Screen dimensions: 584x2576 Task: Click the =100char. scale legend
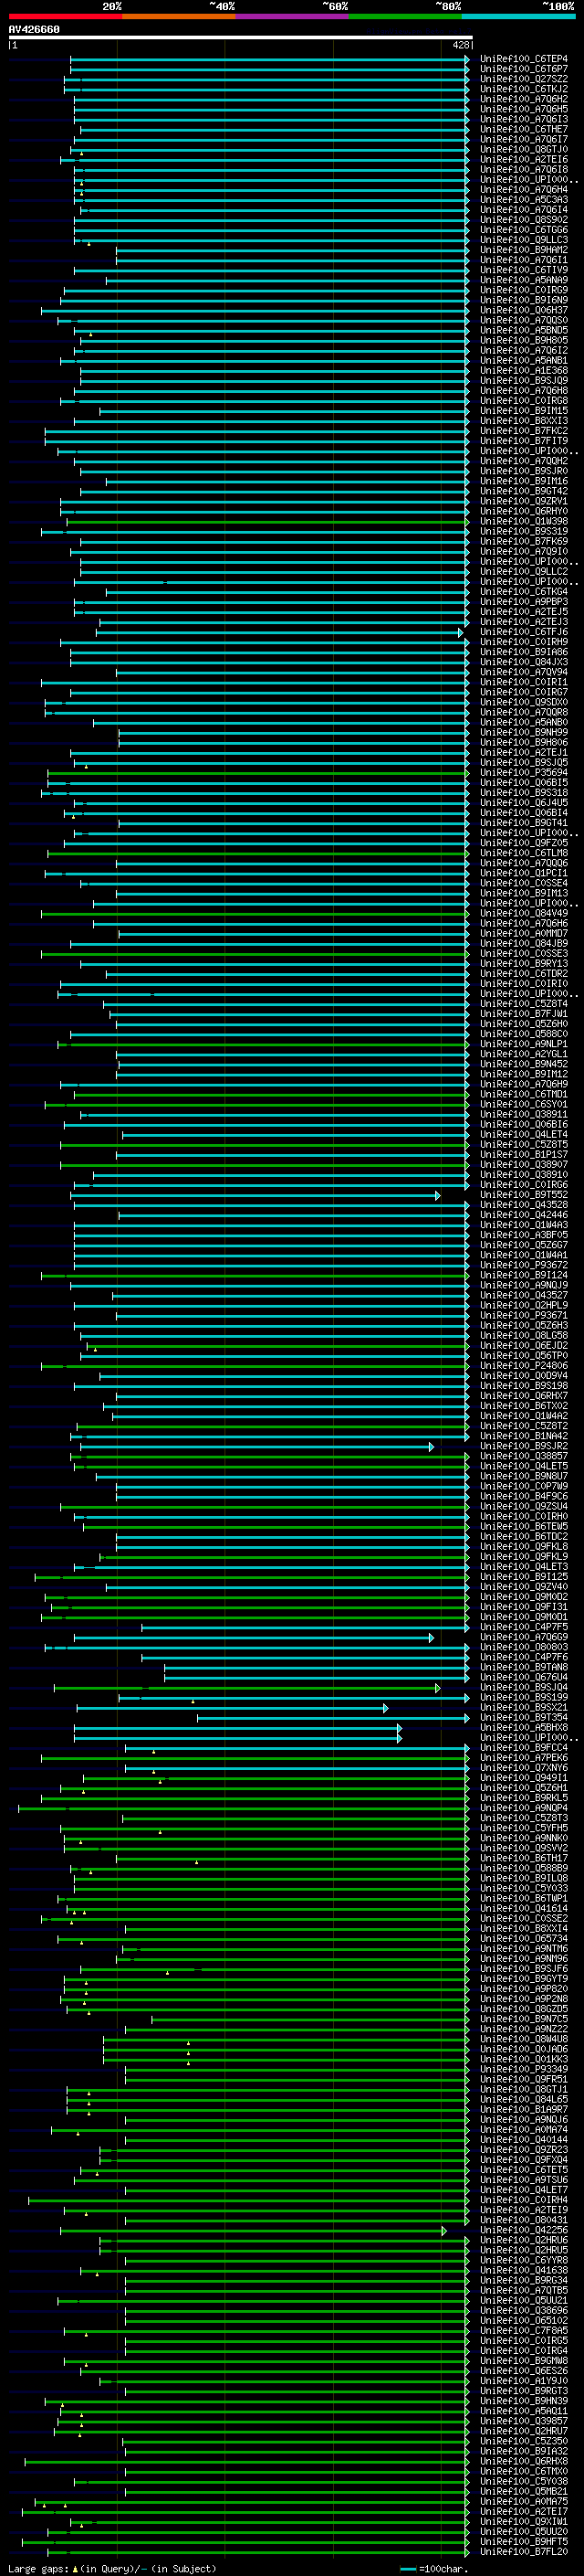click(433, 2568)
